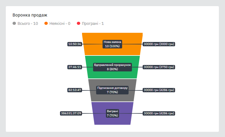Select the 'Підписання договору 7 (70%)' stage label

tap(112, 90)
